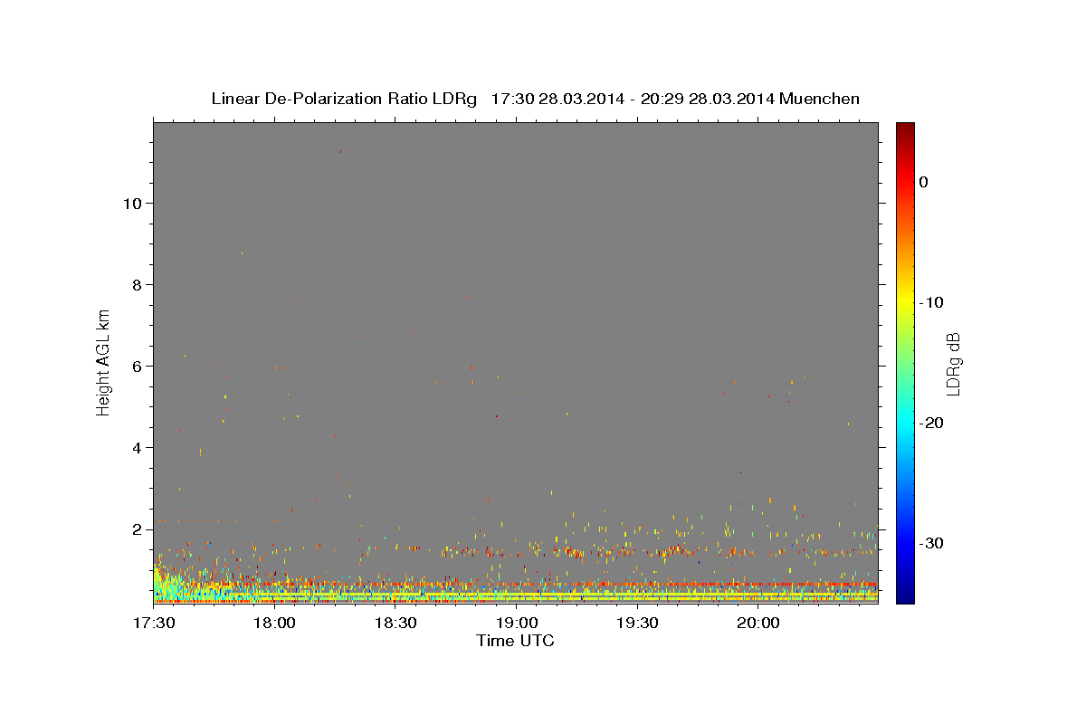Click the Height AGL km axis label
Image resolution: width=1086 pixels, height=724 pixels.
[x=103, y=362]
